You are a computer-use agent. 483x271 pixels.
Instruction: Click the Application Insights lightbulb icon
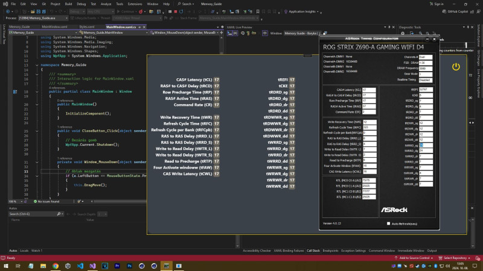(286, 11)
